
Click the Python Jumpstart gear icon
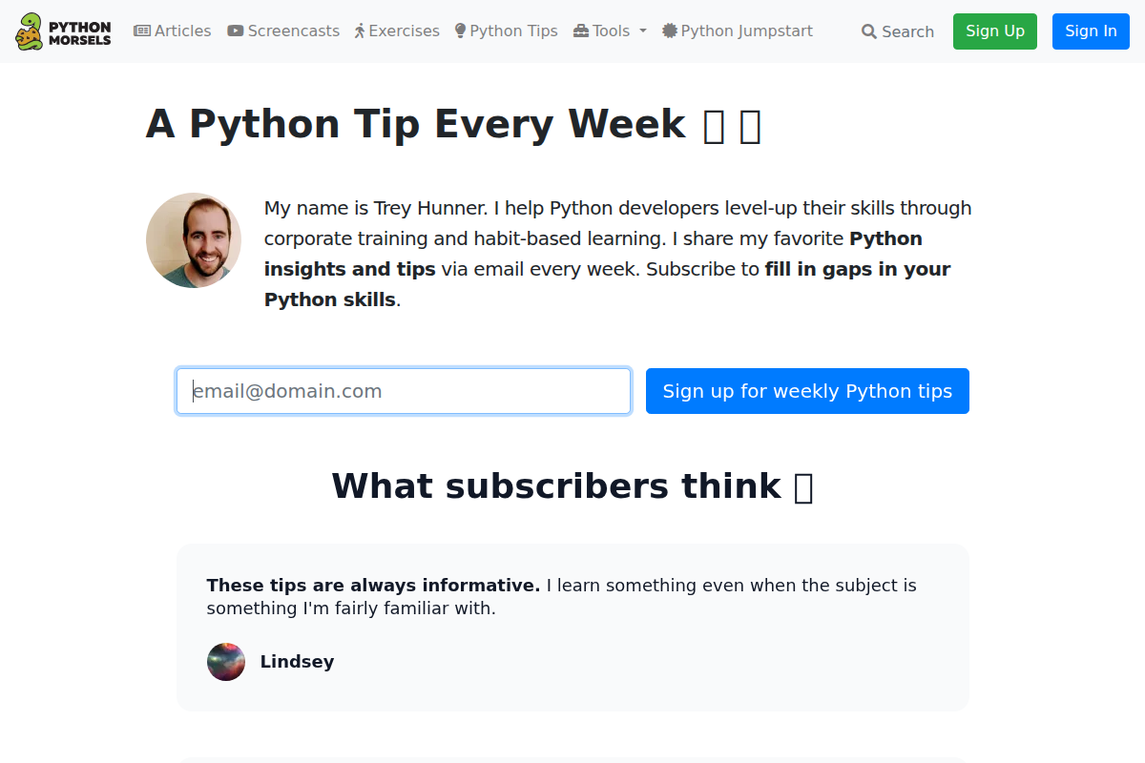668,31
